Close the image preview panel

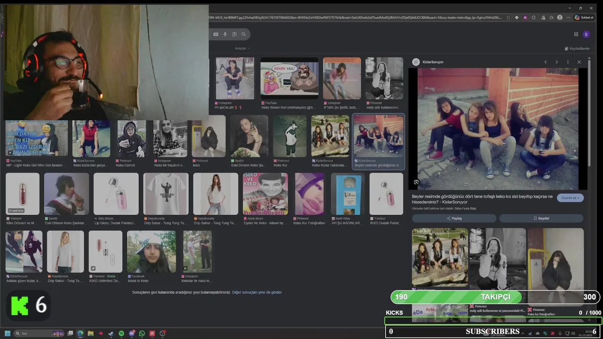(579, 62)
